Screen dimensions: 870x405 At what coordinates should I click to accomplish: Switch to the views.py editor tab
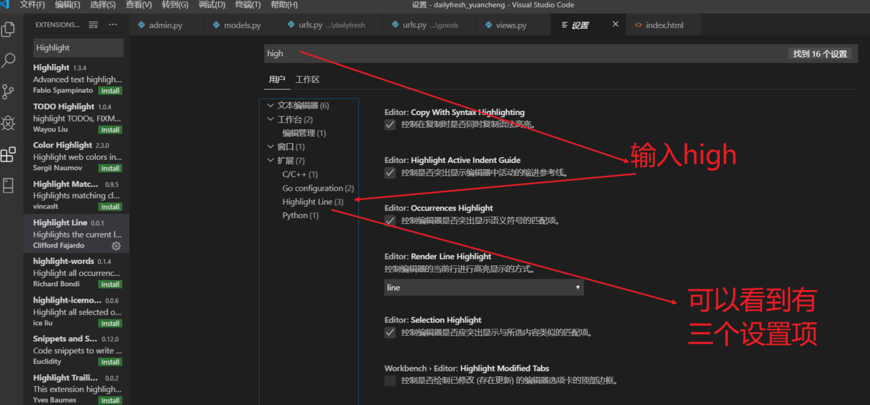point(514,25)
